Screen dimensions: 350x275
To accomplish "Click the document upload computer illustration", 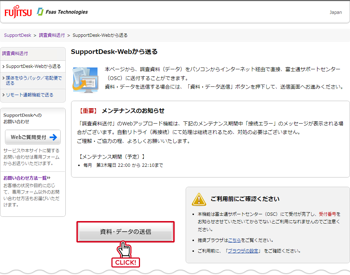I will (85, 80).
